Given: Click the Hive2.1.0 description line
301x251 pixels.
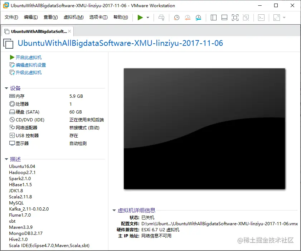Looking at the screenshot, I should pyautogui.click(x=18, y=239).
